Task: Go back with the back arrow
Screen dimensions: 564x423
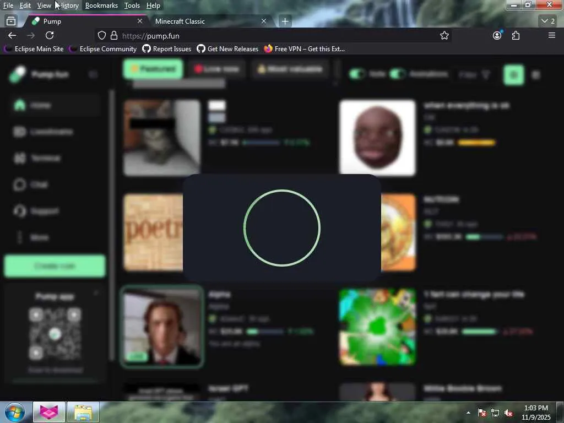Action: coord(12,35)
